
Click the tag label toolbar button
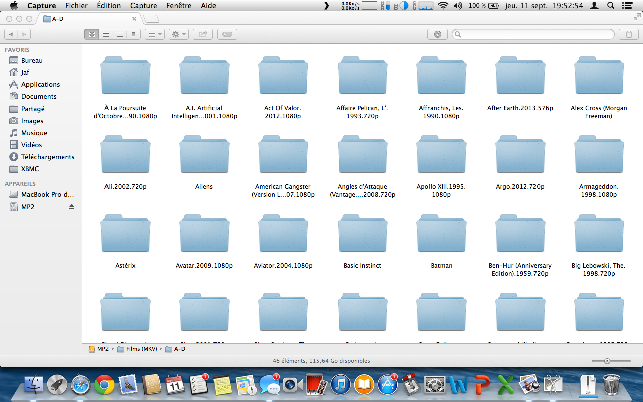tap(227, 34)
